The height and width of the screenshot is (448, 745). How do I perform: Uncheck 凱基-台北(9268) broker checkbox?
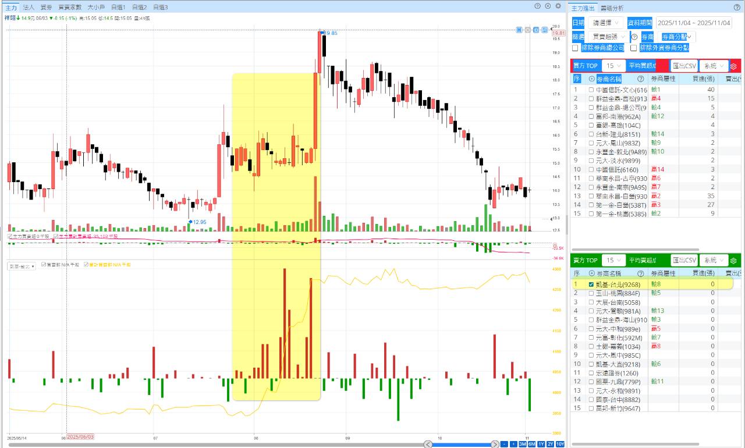(591, 285)
